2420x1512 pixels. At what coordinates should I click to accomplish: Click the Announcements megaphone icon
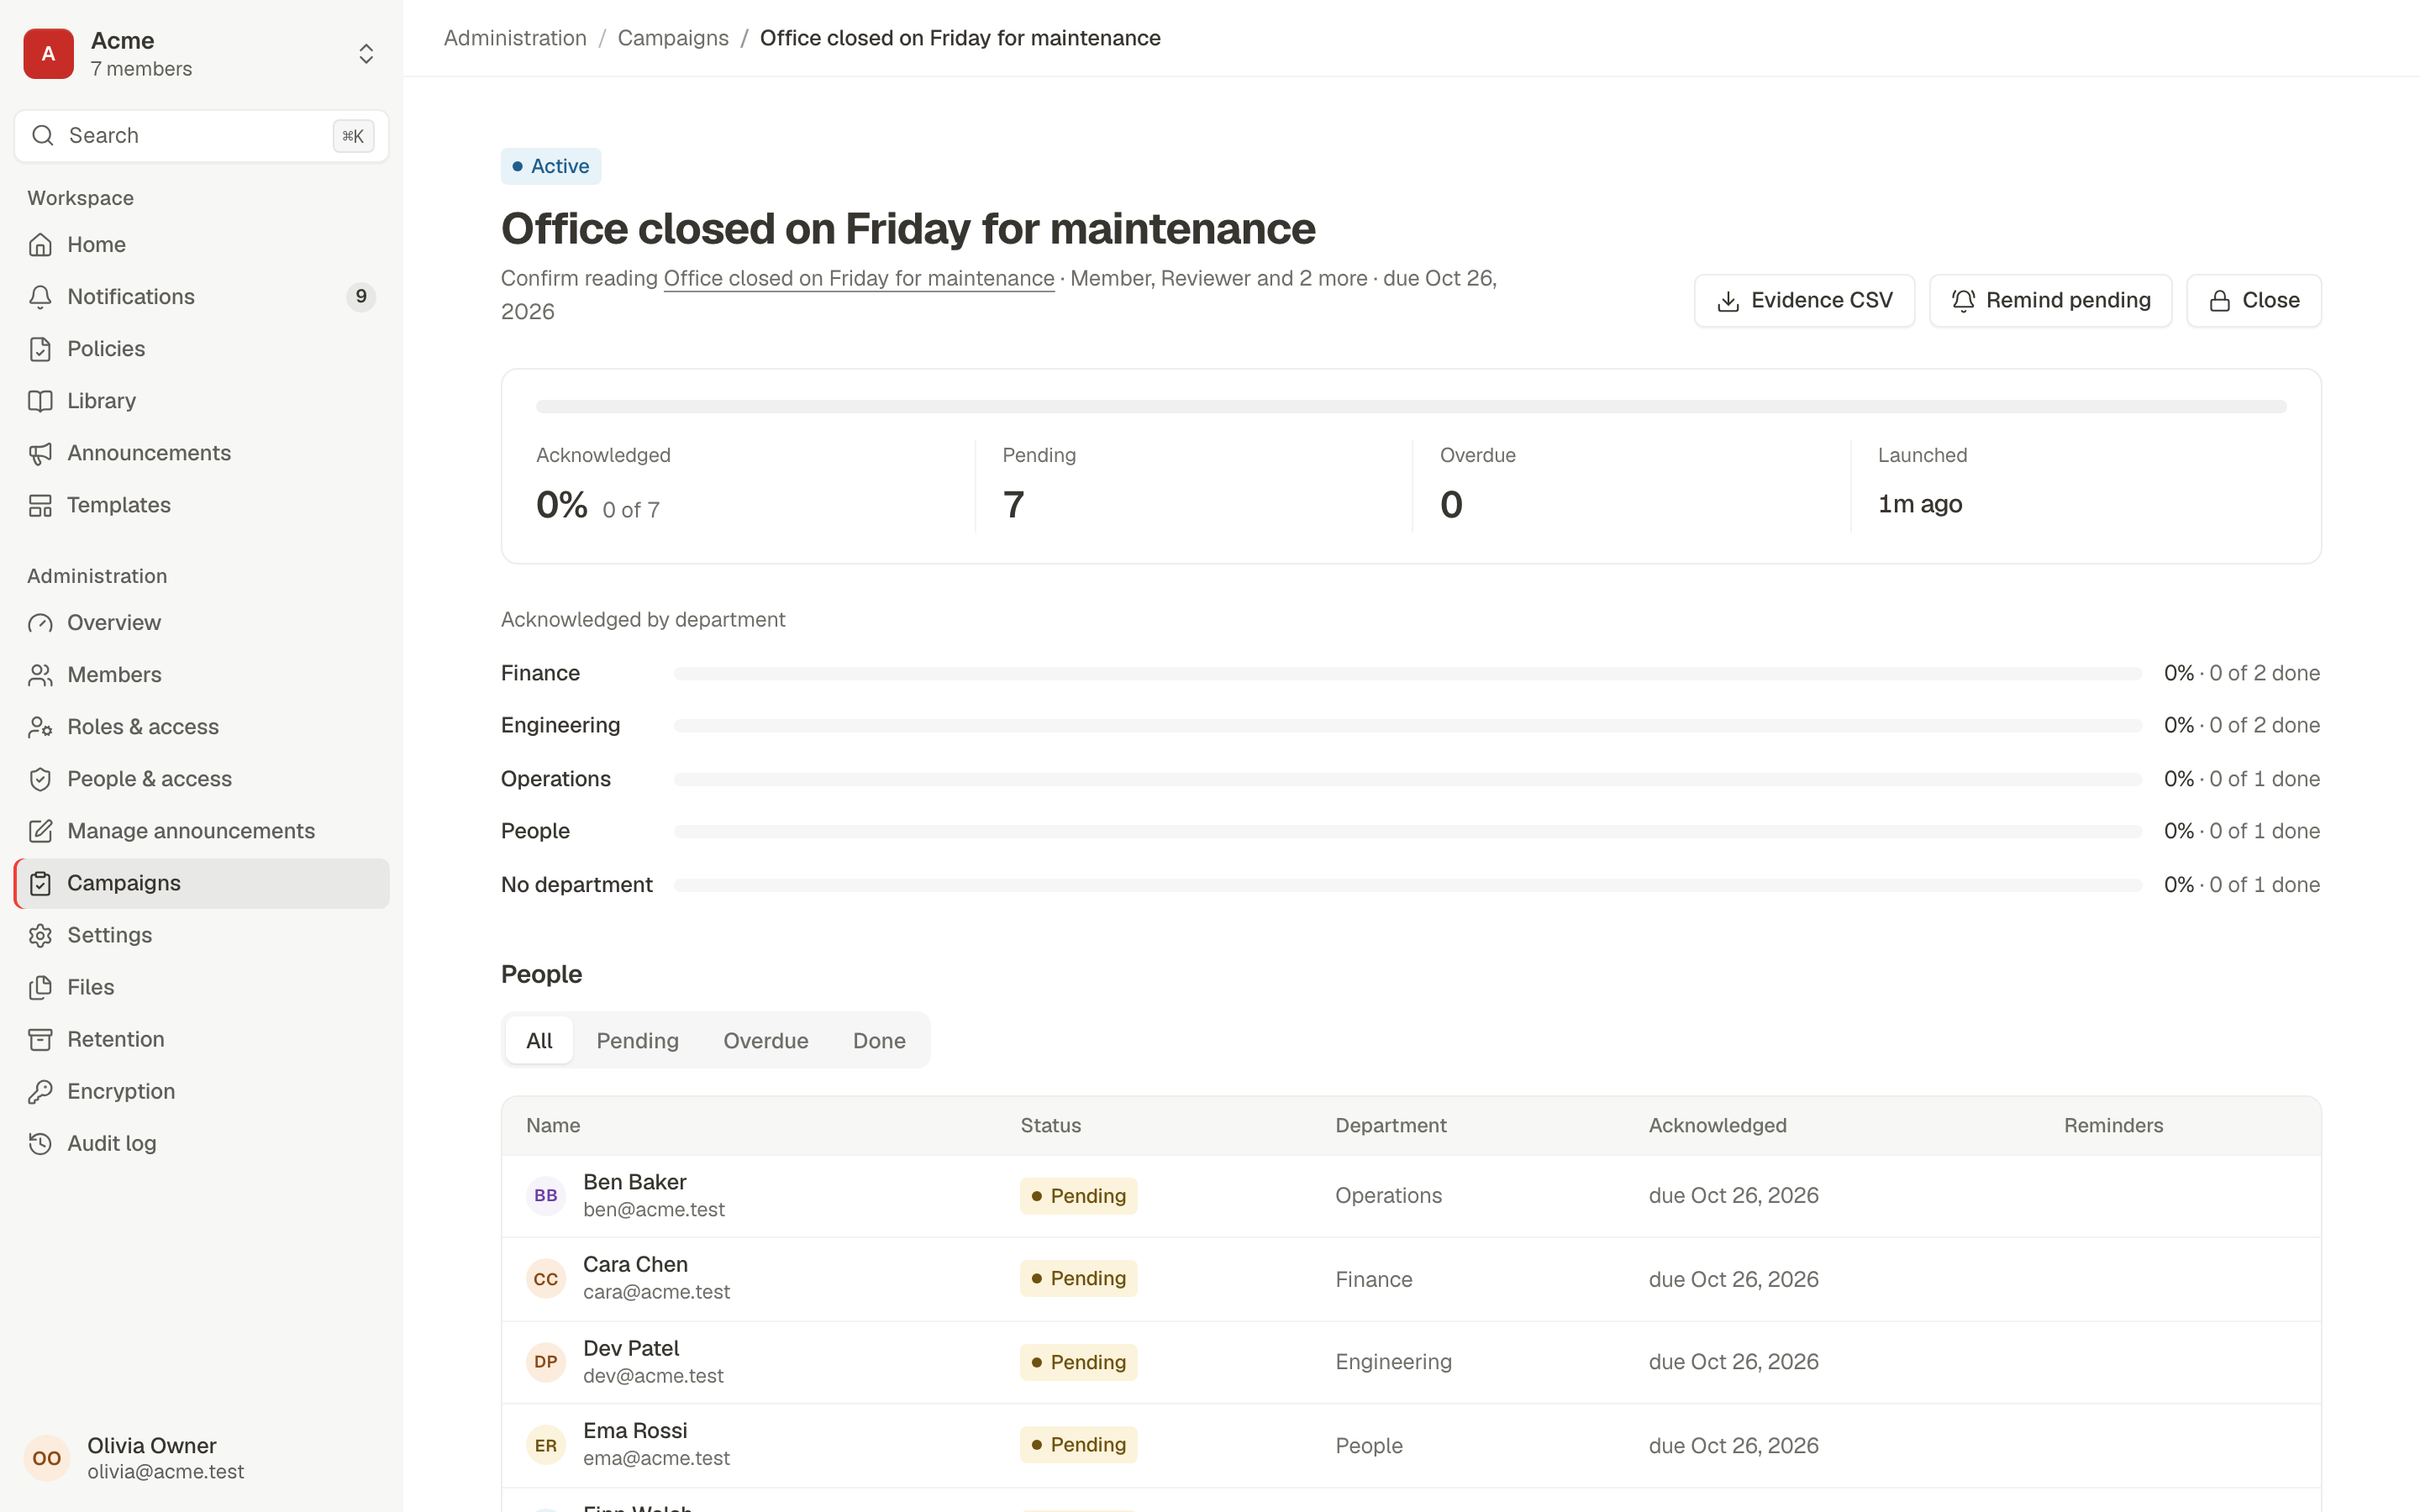[40, 453]
